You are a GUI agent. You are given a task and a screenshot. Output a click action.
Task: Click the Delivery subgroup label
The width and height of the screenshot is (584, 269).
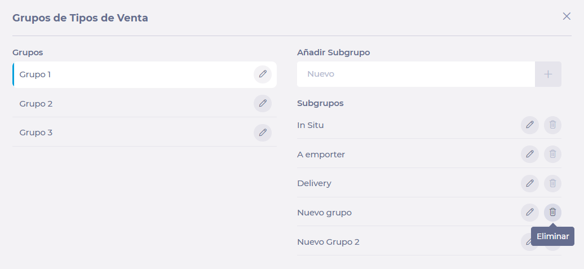[x=314, y=183]
